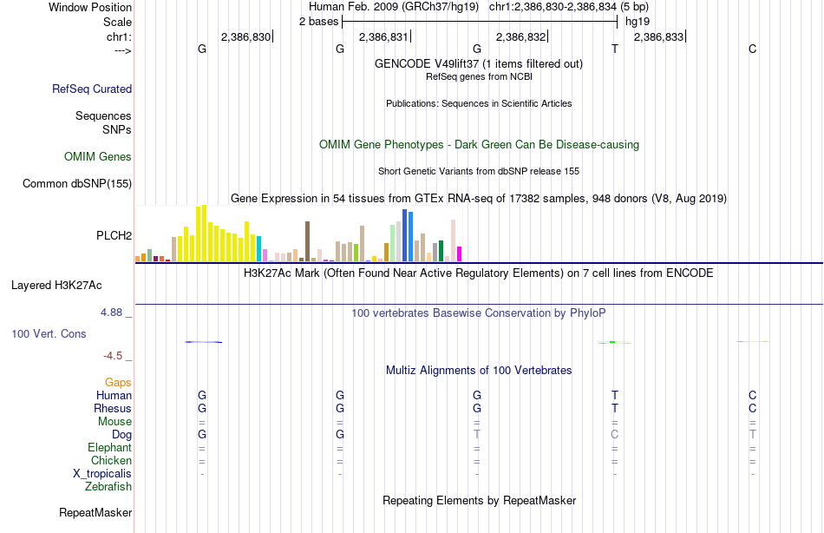Click the Window Position label
824x533 pixels.
90,7
